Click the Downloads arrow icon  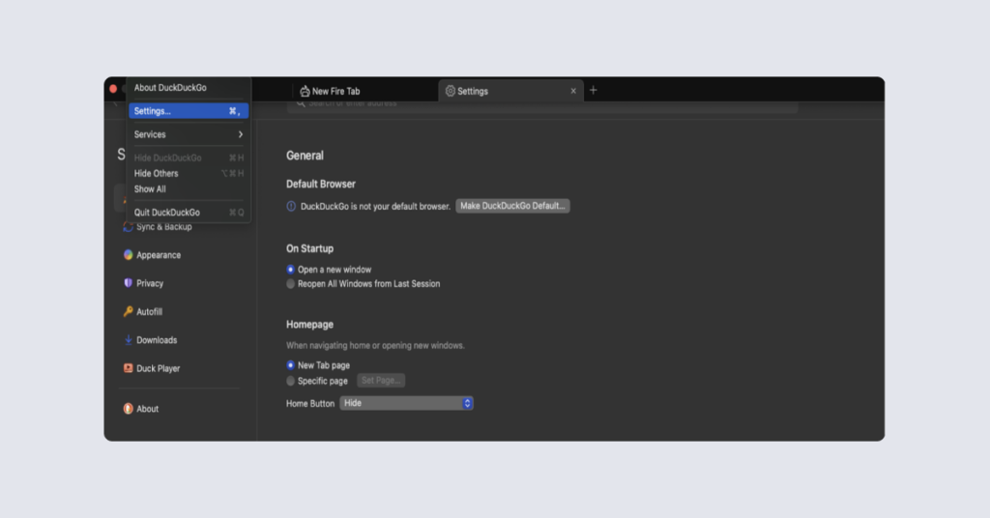coord(129,339)
